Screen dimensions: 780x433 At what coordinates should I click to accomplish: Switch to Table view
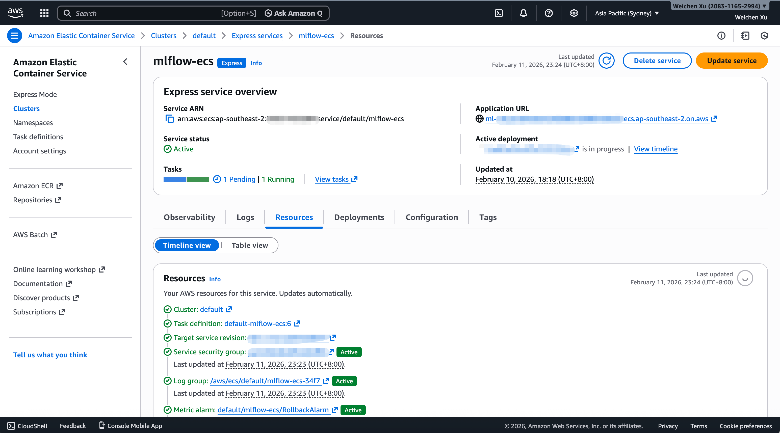point(250,245)
